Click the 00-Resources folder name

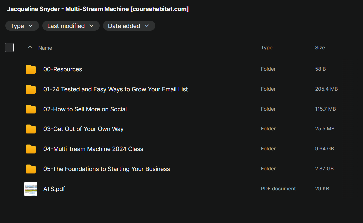pyautogui.click(x=63, y=69)
